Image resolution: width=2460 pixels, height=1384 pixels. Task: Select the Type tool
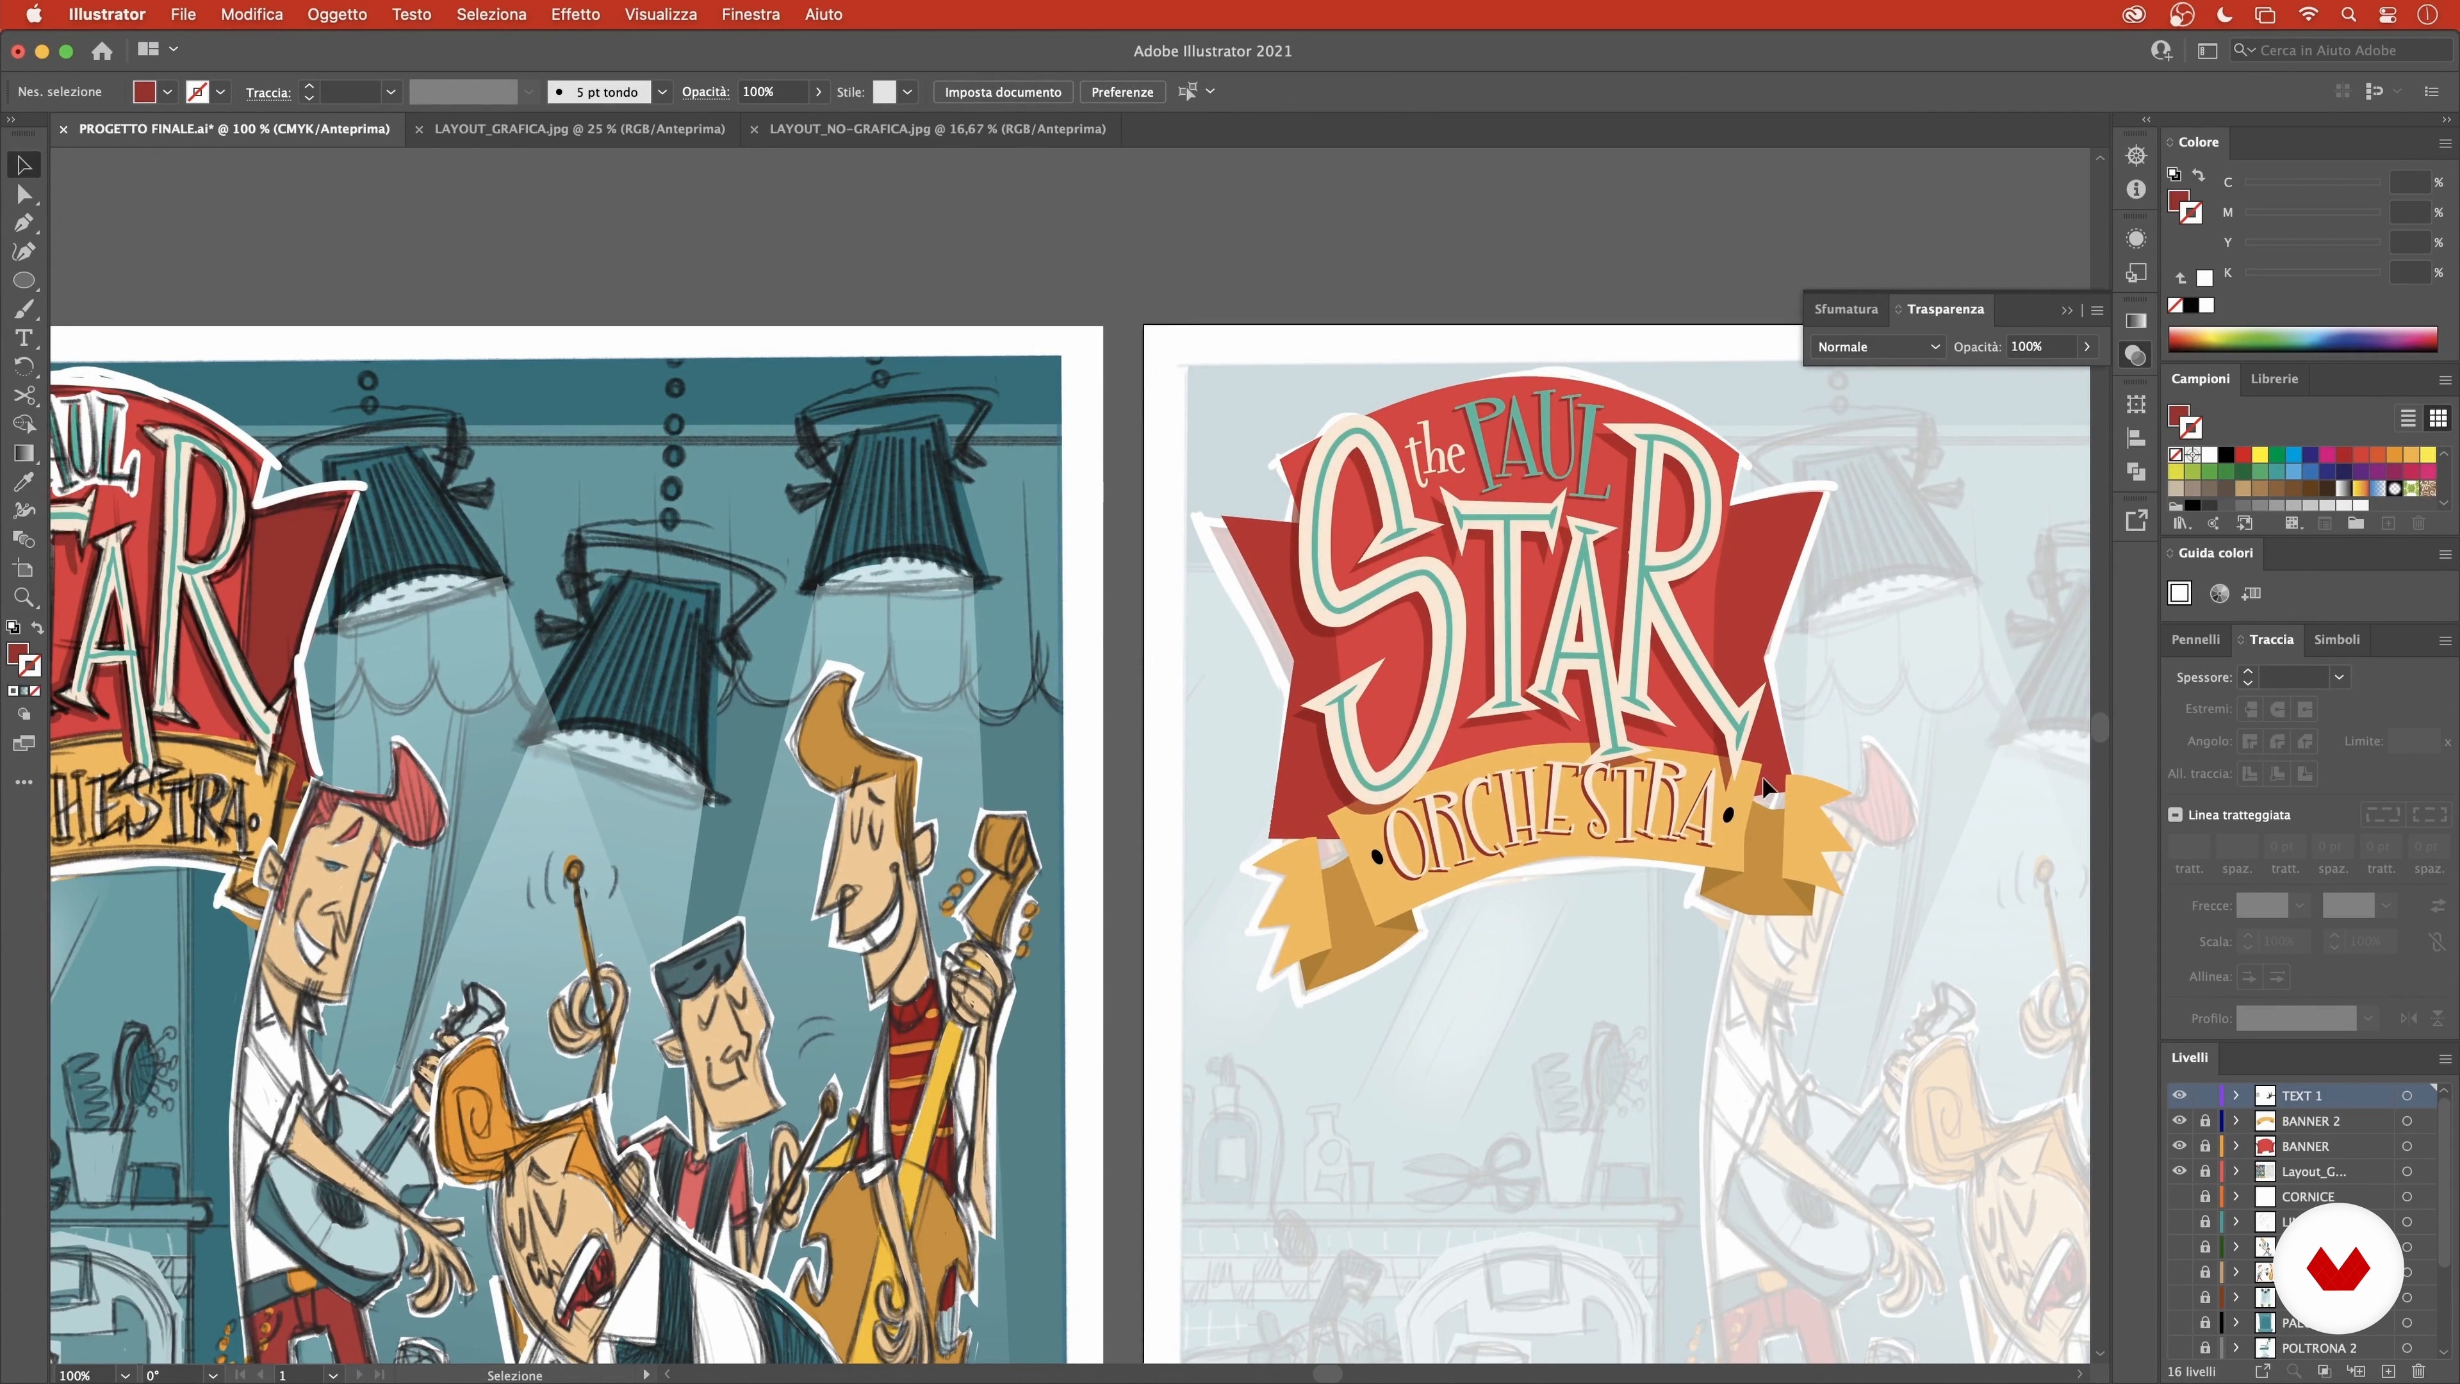coord(24,338)
